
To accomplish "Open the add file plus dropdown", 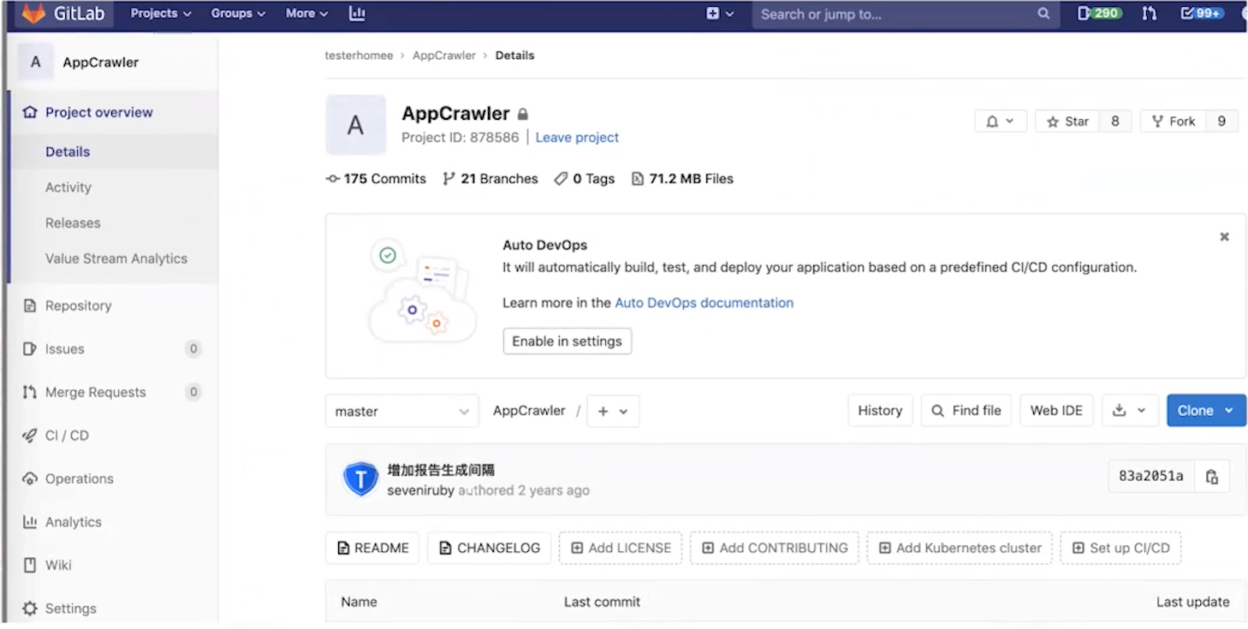I will tap(613, 412).
